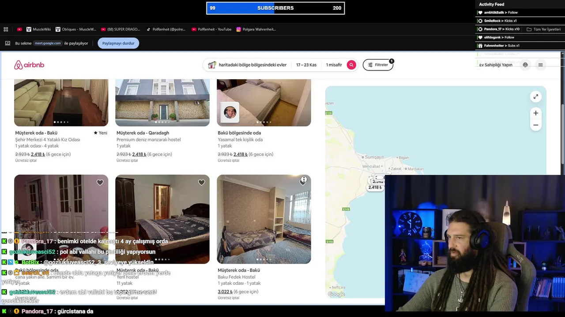565x317 pixels.
Task: Open the 11 yatak hostel bedroom photo
Action: pyautogui.click(x=162, y=219)
